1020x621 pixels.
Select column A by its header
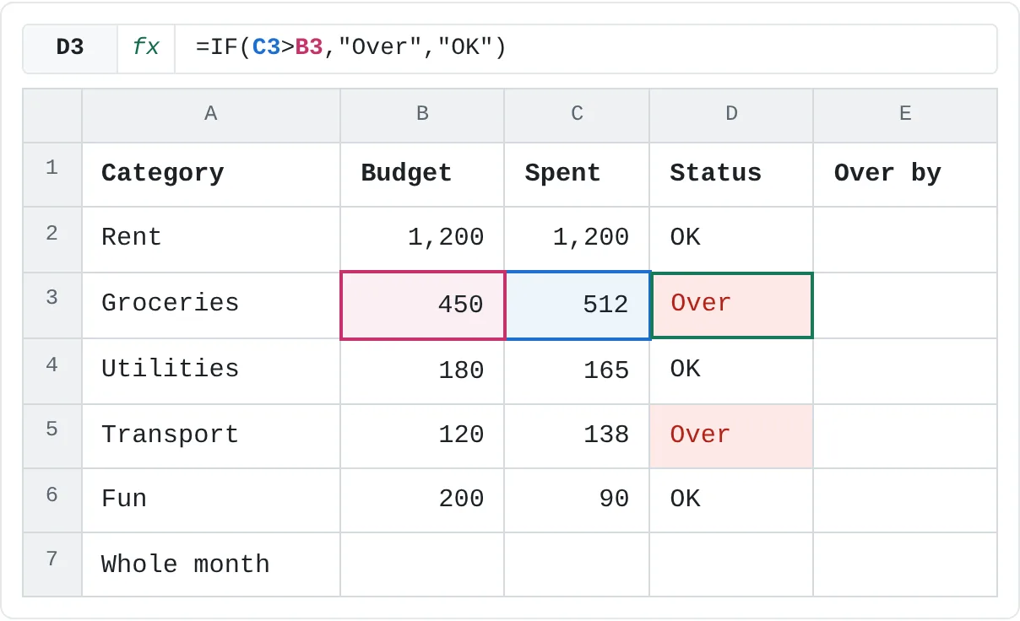[211, 115]
